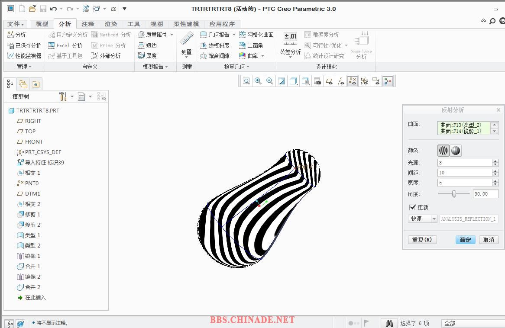Click the Mesh surface tool
The image size is (505, 328).
(x=256, y=35)
